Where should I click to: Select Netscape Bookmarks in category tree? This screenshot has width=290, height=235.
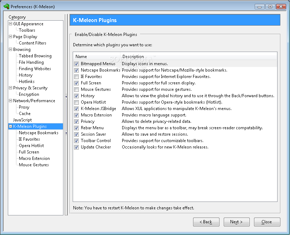click(x=38, y=133)
